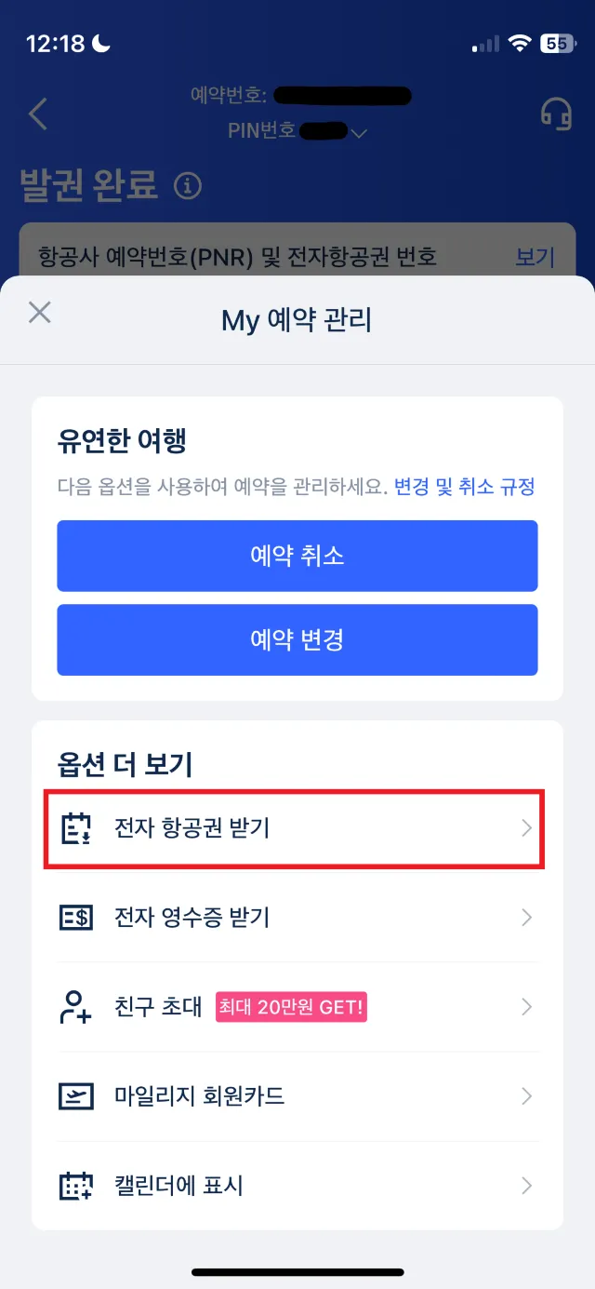Open the 변경 및 취소 규정 link
This screenshot has height=1289, width=595.
tap(464, 487)
